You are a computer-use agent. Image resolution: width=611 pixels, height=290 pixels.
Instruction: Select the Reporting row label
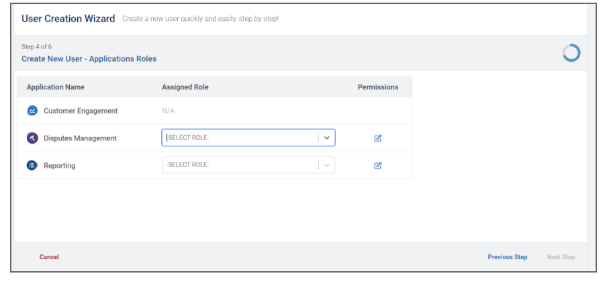60,166
